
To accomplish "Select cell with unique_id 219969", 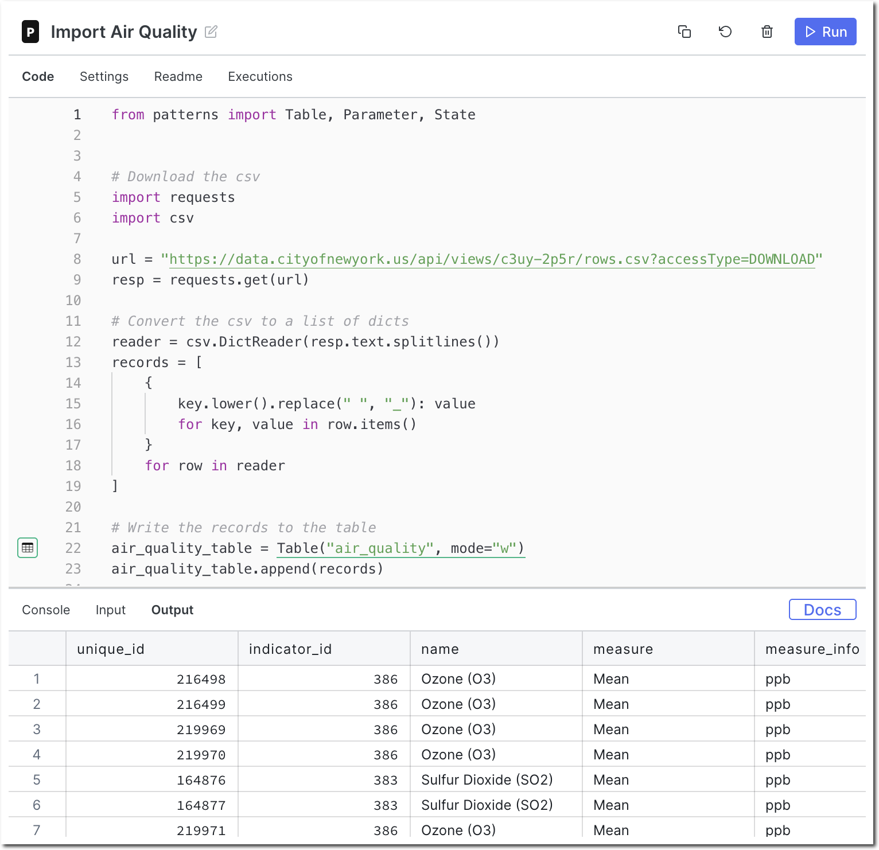I will (x=152, y=729).
